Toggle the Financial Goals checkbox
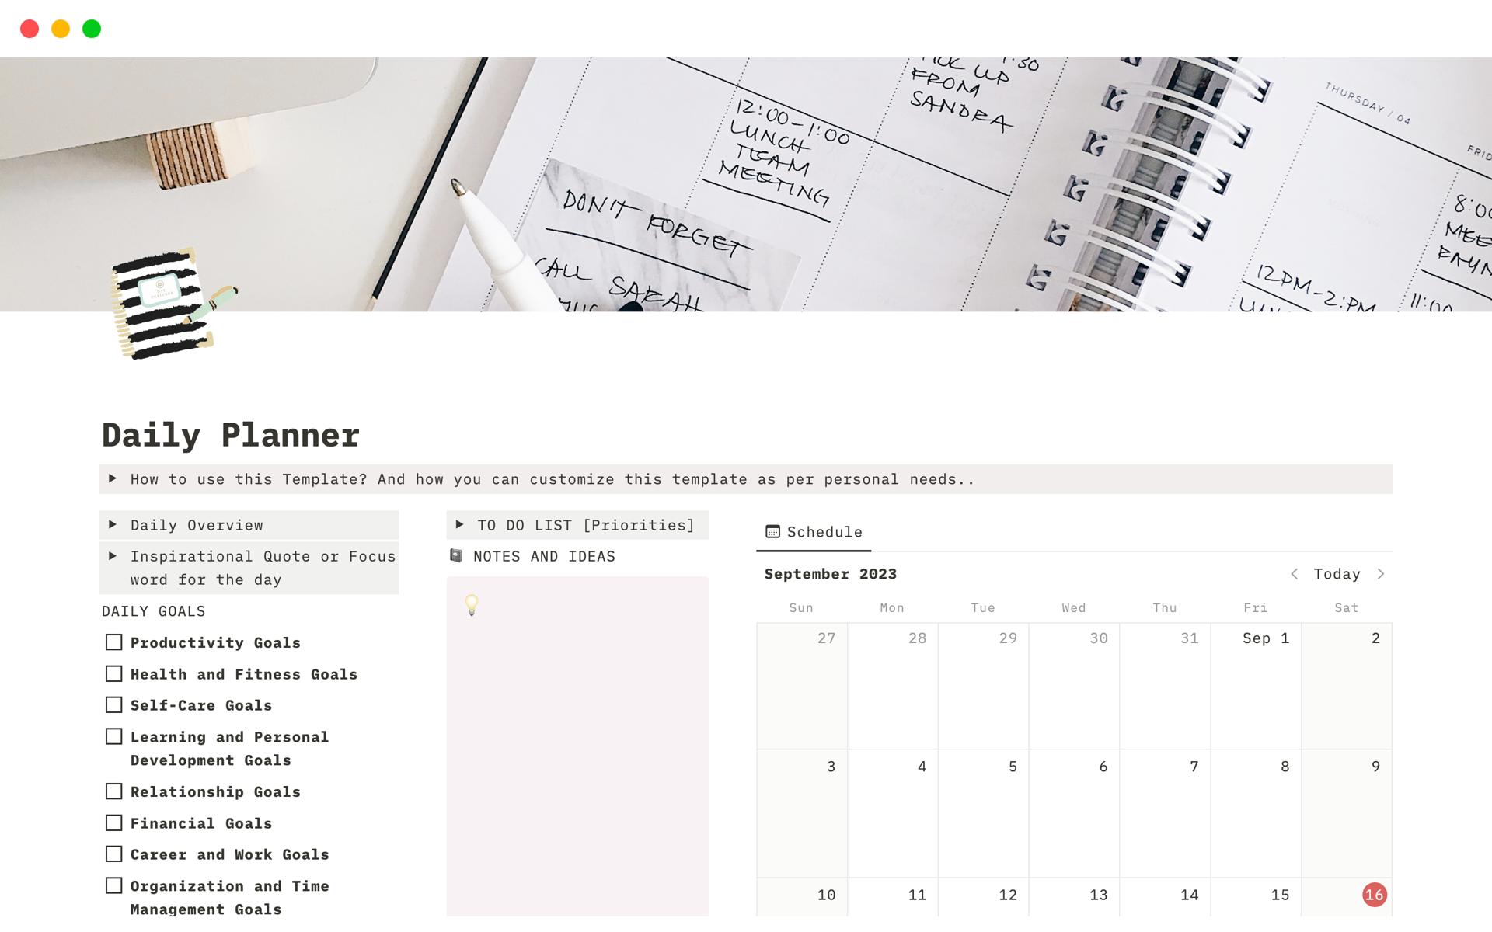 tap(115, 823)
